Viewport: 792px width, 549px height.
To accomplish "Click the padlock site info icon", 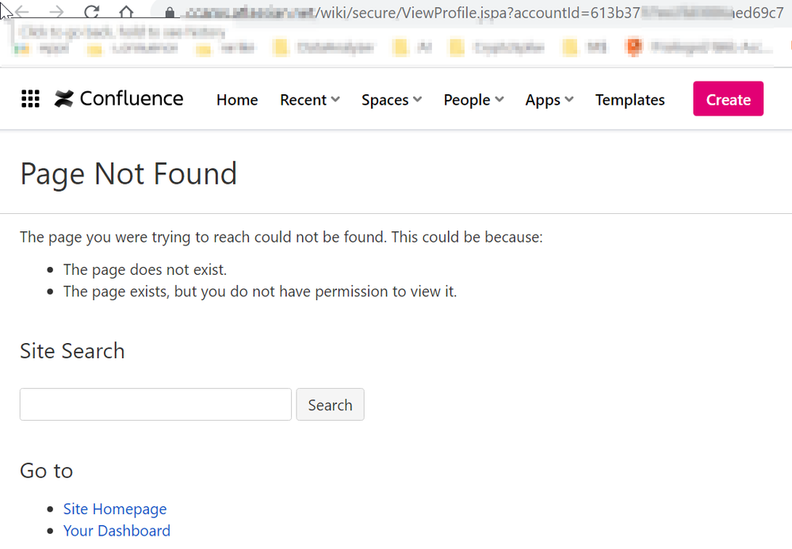I will point(170,13).
